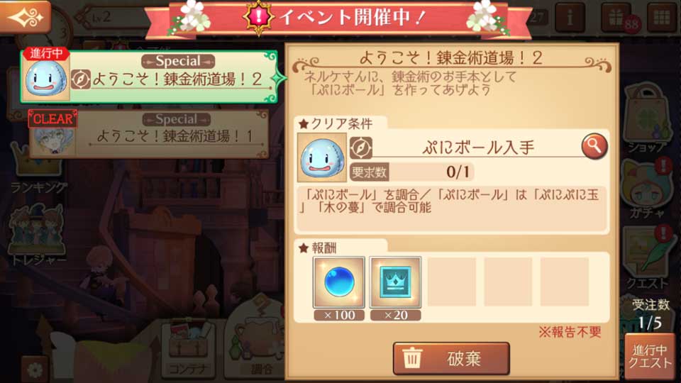681x383 pixels.
Task: Click the flower settings icon at bottom left
Action: 35,370
